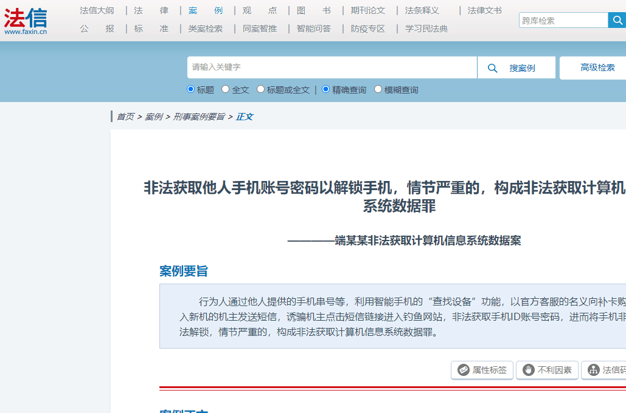The width and height of the screenshot is (626, 413).
Task: Open 智能问答 from the top menu
Action: [314, 28]
